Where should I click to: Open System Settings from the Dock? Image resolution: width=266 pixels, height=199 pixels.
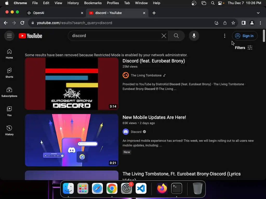click(127, 188)
